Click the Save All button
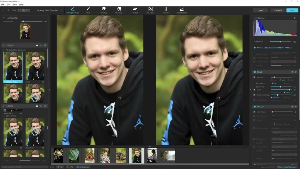This screenshot has height=169, width=300. point(278,10)
